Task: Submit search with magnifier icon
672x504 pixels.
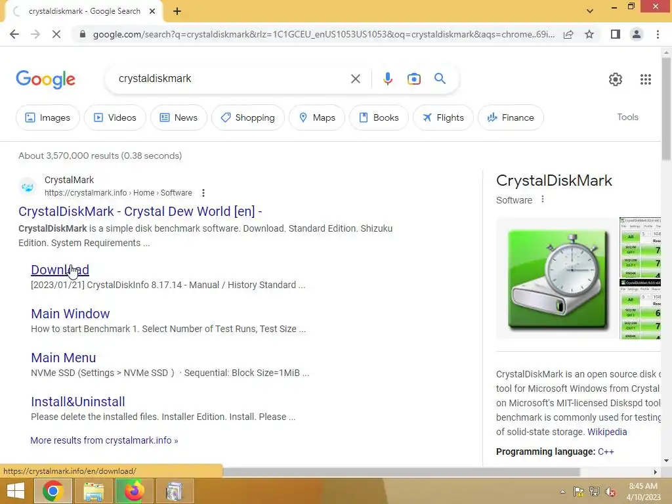Action: pyautogui.click(x=440, y=79)
